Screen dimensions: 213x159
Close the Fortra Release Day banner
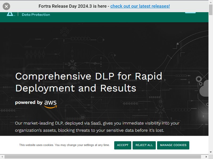tap(6, 6)
